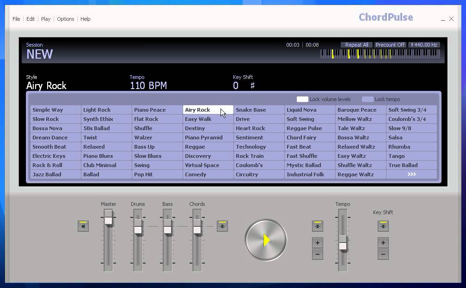
Task: Toggle the Precount Off setting
Action: [390, 45]
